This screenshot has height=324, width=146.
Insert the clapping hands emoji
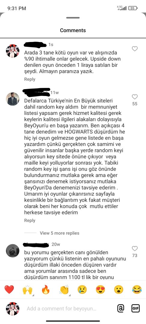point(64,290)
